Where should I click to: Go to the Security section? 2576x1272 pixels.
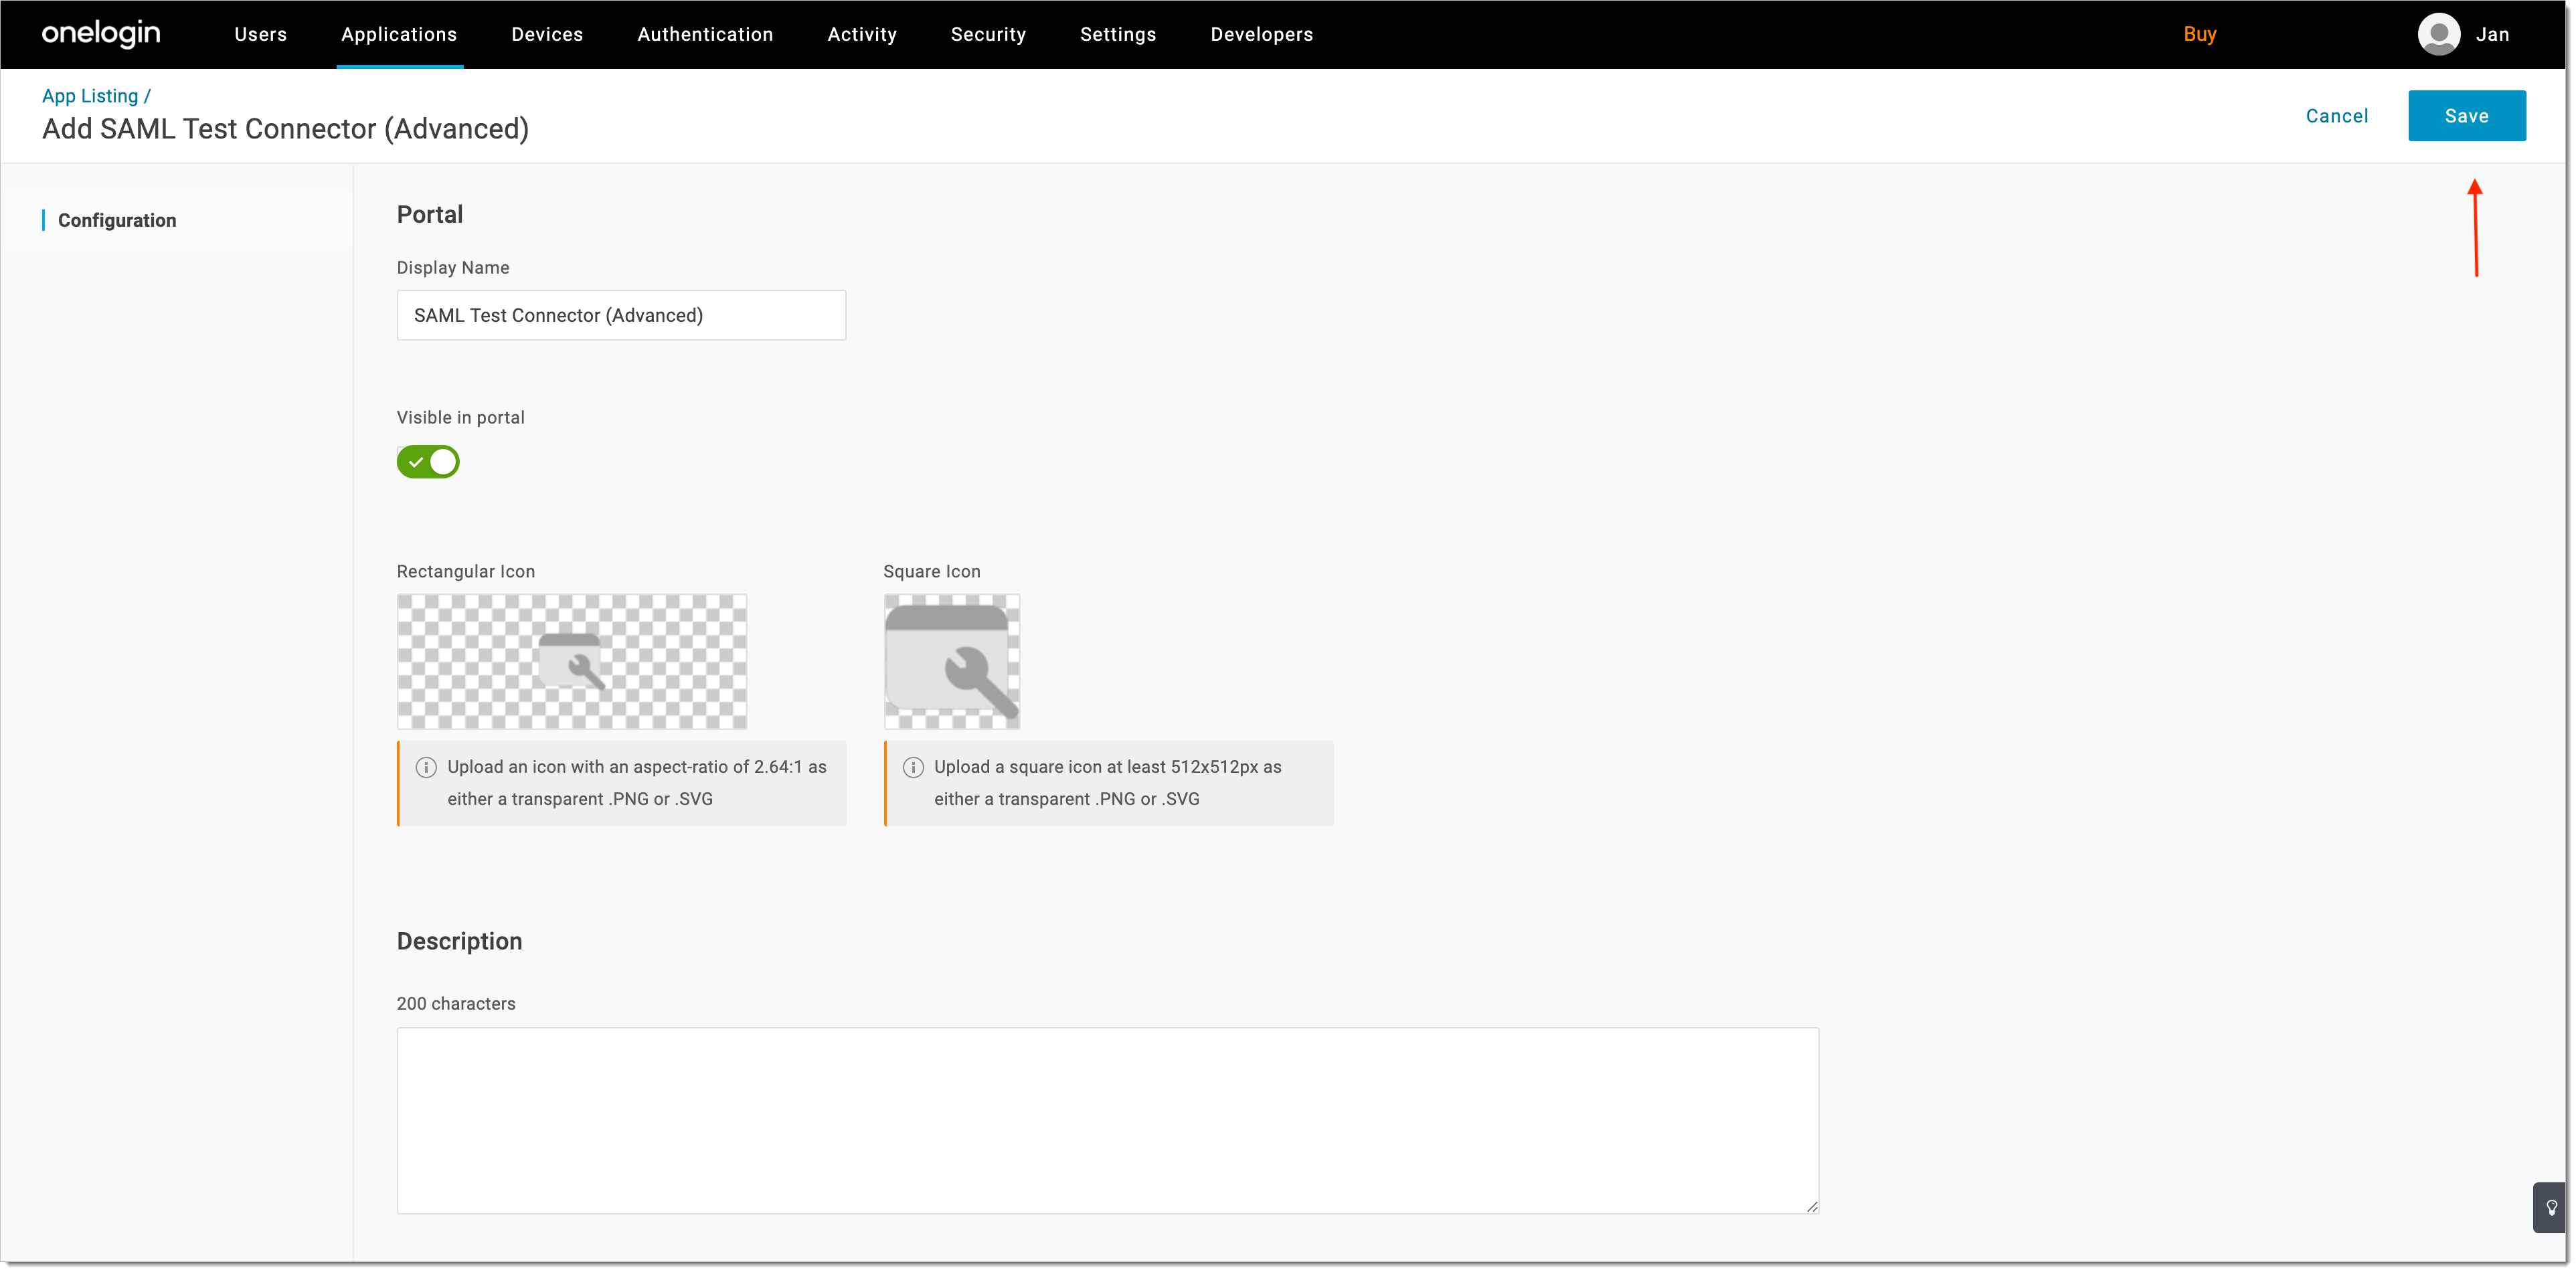(988, 33)
